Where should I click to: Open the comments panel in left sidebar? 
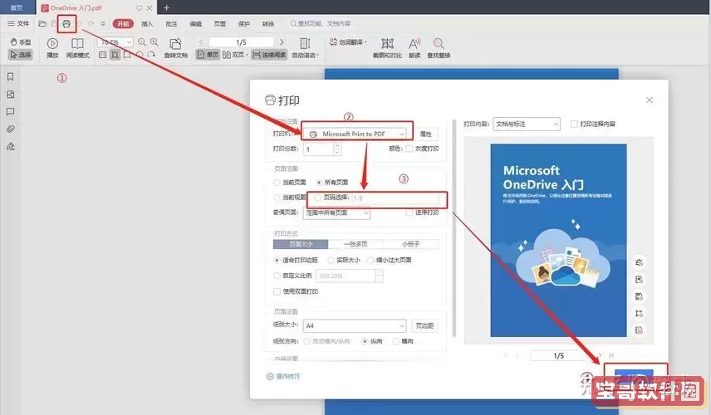pyautogui.click(x=11, y=111)
